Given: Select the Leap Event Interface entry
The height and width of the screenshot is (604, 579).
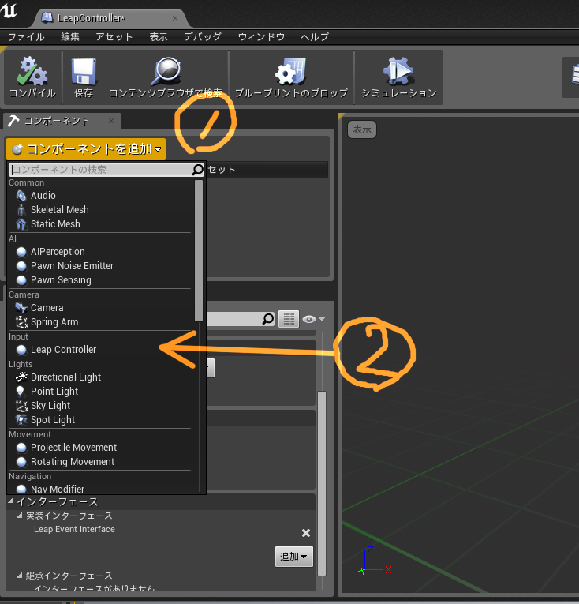Looking at the screenshot, I should (x=74, y=529).
